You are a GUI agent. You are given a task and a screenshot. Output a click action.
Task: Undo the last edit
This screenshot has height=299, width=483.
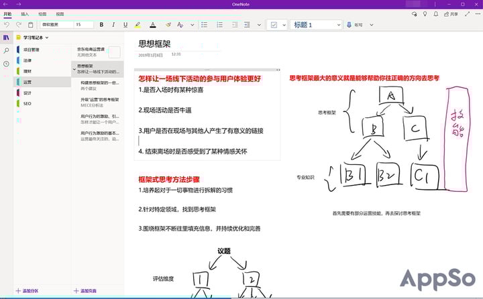coord(7,25)
